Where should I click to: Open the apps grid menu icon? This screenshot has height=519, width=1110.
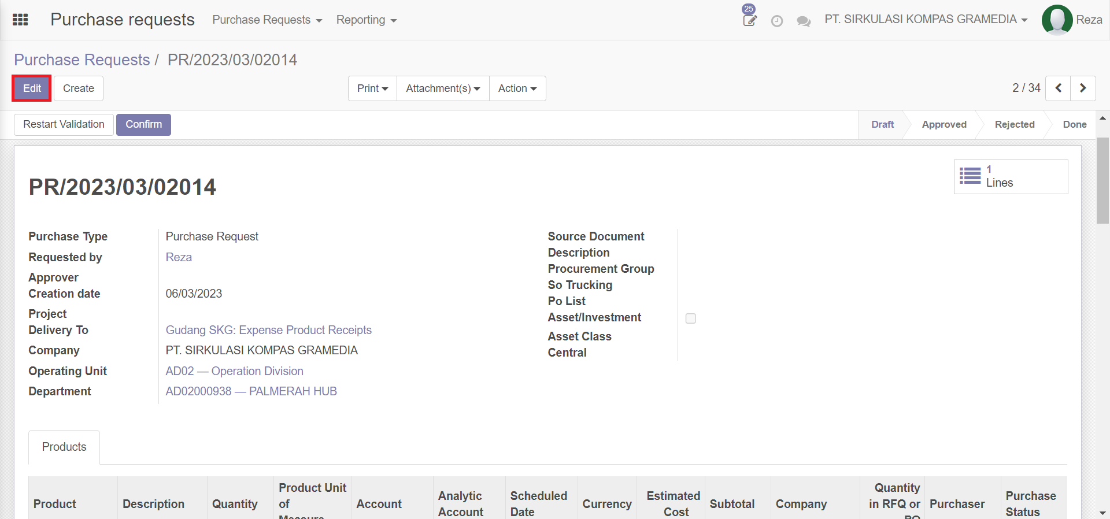click(20, 20)
